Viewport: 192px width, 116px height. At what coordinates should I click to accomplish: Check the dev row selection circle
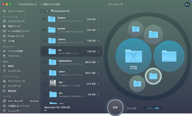click(x=45, y=84)
